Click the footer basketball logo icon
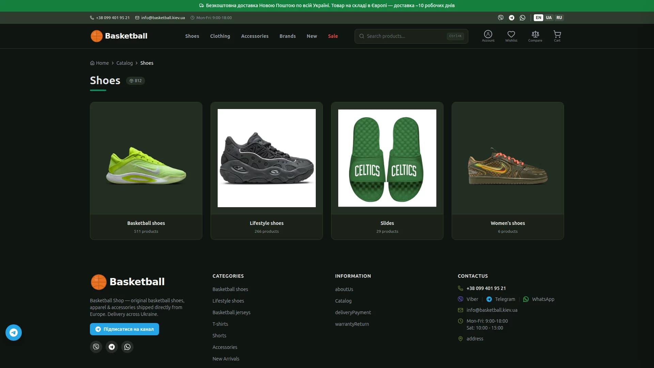654x368 pixels. click(x=98, y=282)
